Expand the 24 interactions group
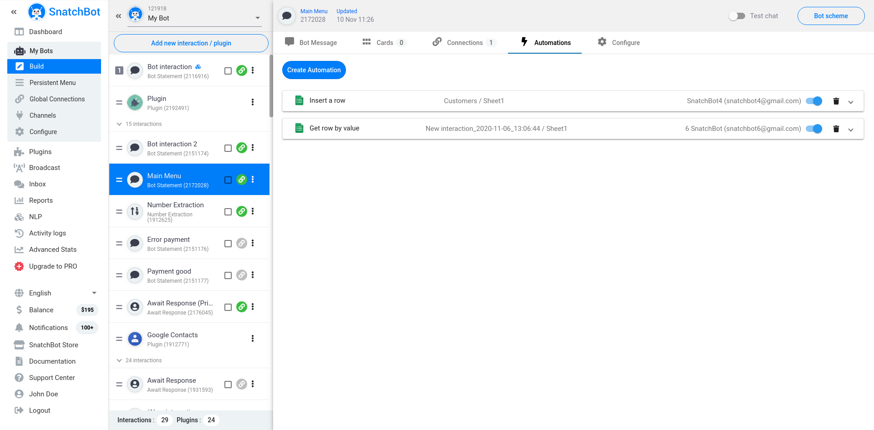The width and height of the screenshot is (874, 430). click(x=119, y=360)
